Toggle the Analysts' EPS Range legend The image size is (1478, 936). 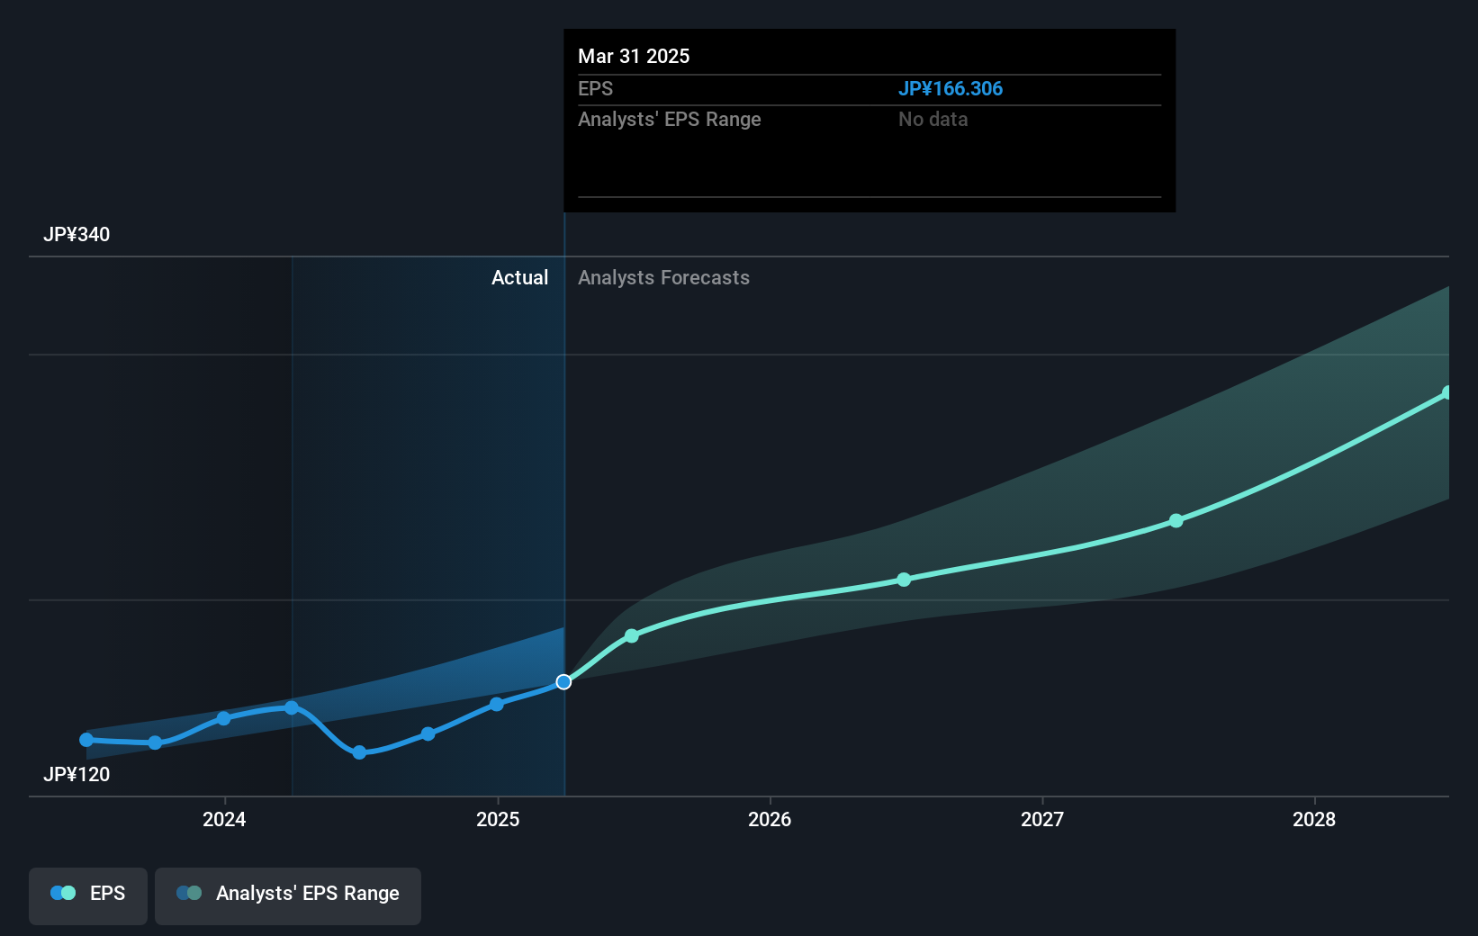[x=288, y=895]
